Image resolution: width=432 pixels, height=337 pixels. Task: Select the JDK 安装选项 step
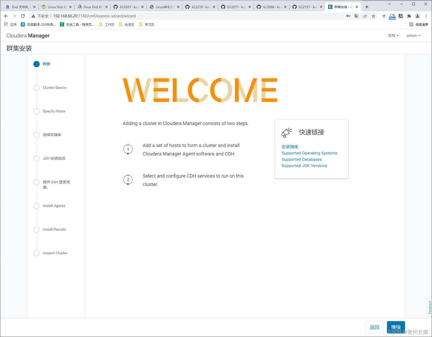49,158
